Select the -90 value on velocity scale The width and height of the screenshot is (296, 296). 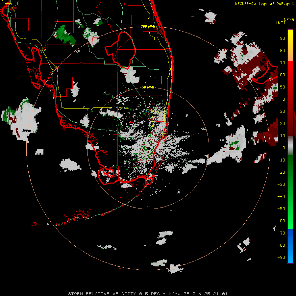click(x=281, y=257)
